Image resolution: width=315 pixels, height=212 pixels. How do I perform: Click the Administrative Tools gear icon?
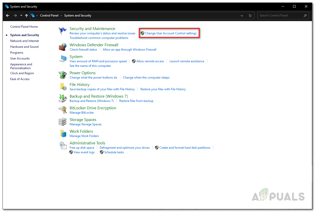click(x=63, y=145)
